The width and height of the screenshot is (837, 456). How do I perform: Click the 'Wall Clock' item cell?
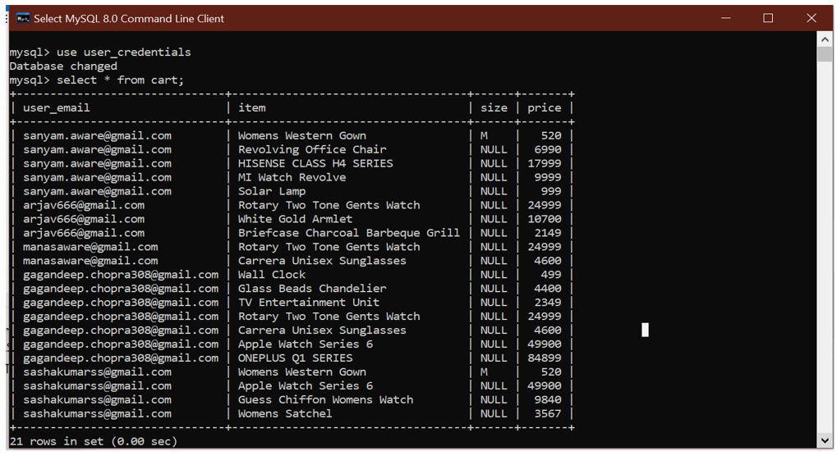coord(272,275)
